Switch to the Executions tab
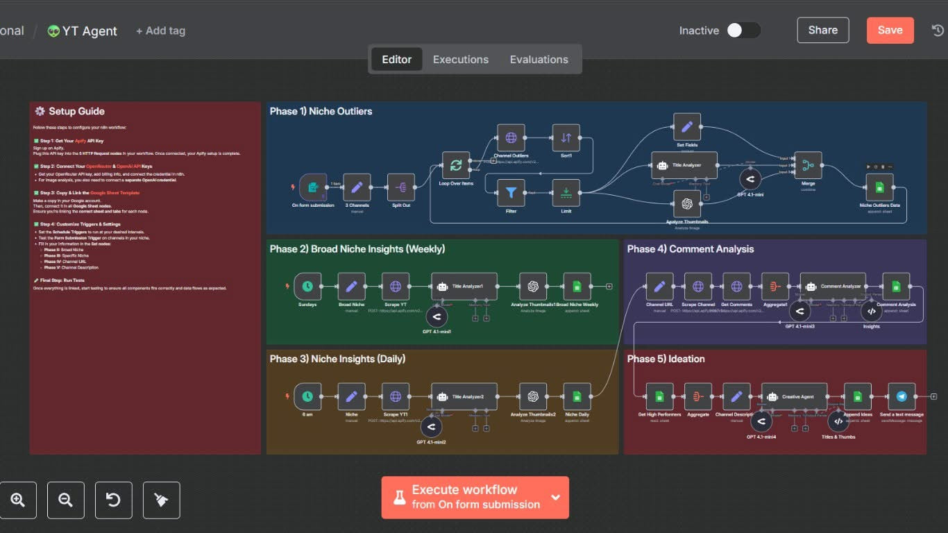Image resolution: width=948 pixels, height=533 pixels. coord(461,60)
